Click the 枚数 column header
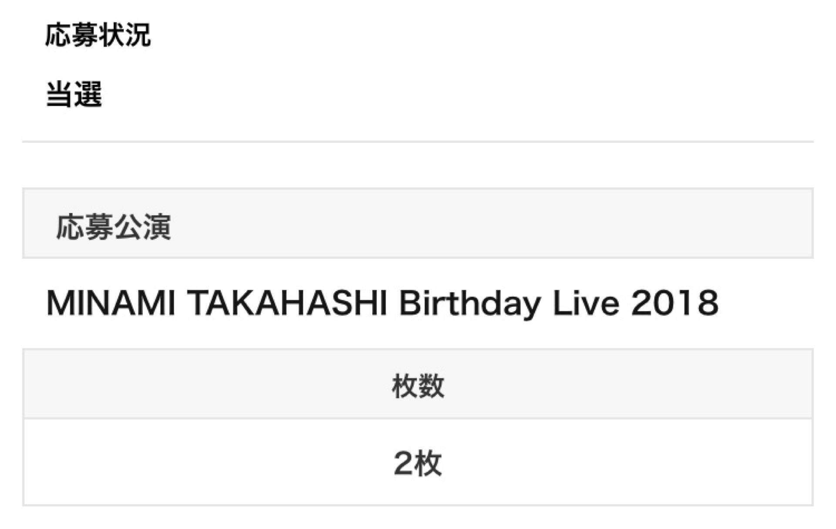The image size is (836, 529). point(418,386)
